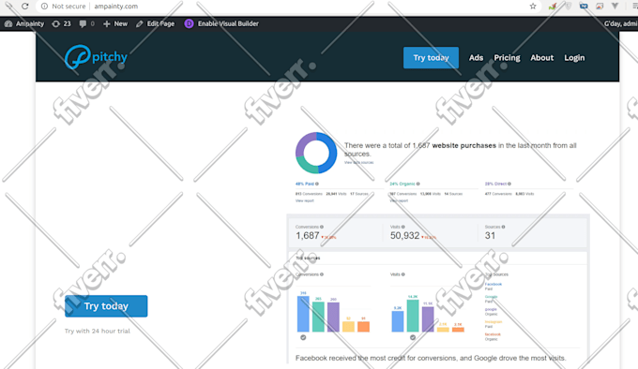Open the G'day admin account menu
The width and height of the screenshot is (638, 369).
[x=620, y=23]
